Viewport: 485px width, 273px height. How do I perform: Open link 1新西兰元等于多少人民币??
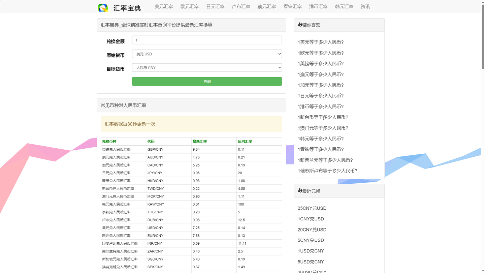point(325,160)
